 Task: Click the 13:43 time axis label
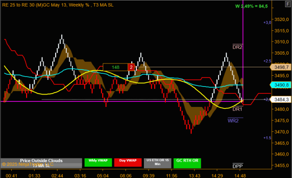tap(194, 176)
